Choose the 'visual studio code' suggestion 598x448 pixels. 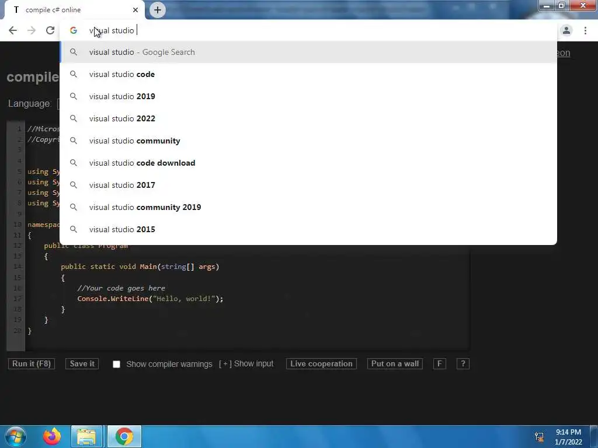[x=308, y=74]
